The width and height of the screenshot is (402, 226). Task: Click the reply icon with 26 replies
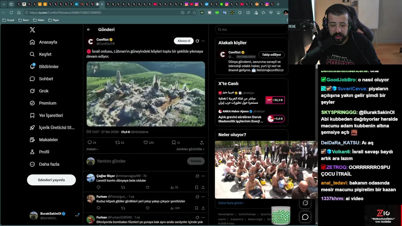[90, 143]
